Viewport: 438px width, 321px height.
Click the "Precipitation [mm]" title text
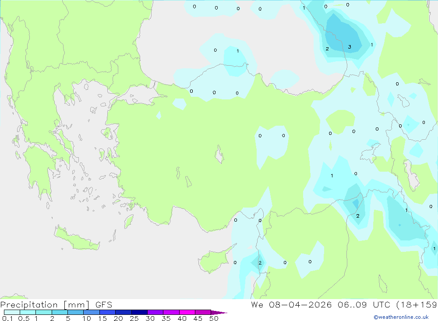[45, 305]
